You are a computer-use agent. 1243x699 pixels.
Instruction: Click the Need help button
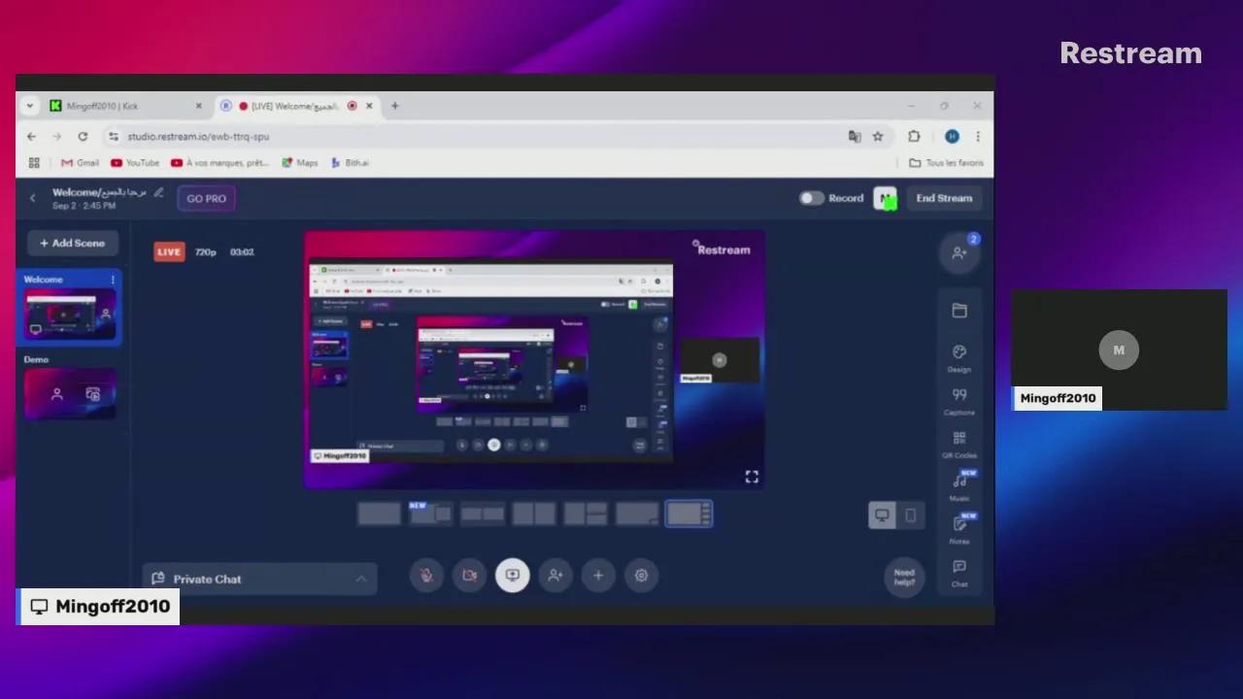tap(904, 578)
